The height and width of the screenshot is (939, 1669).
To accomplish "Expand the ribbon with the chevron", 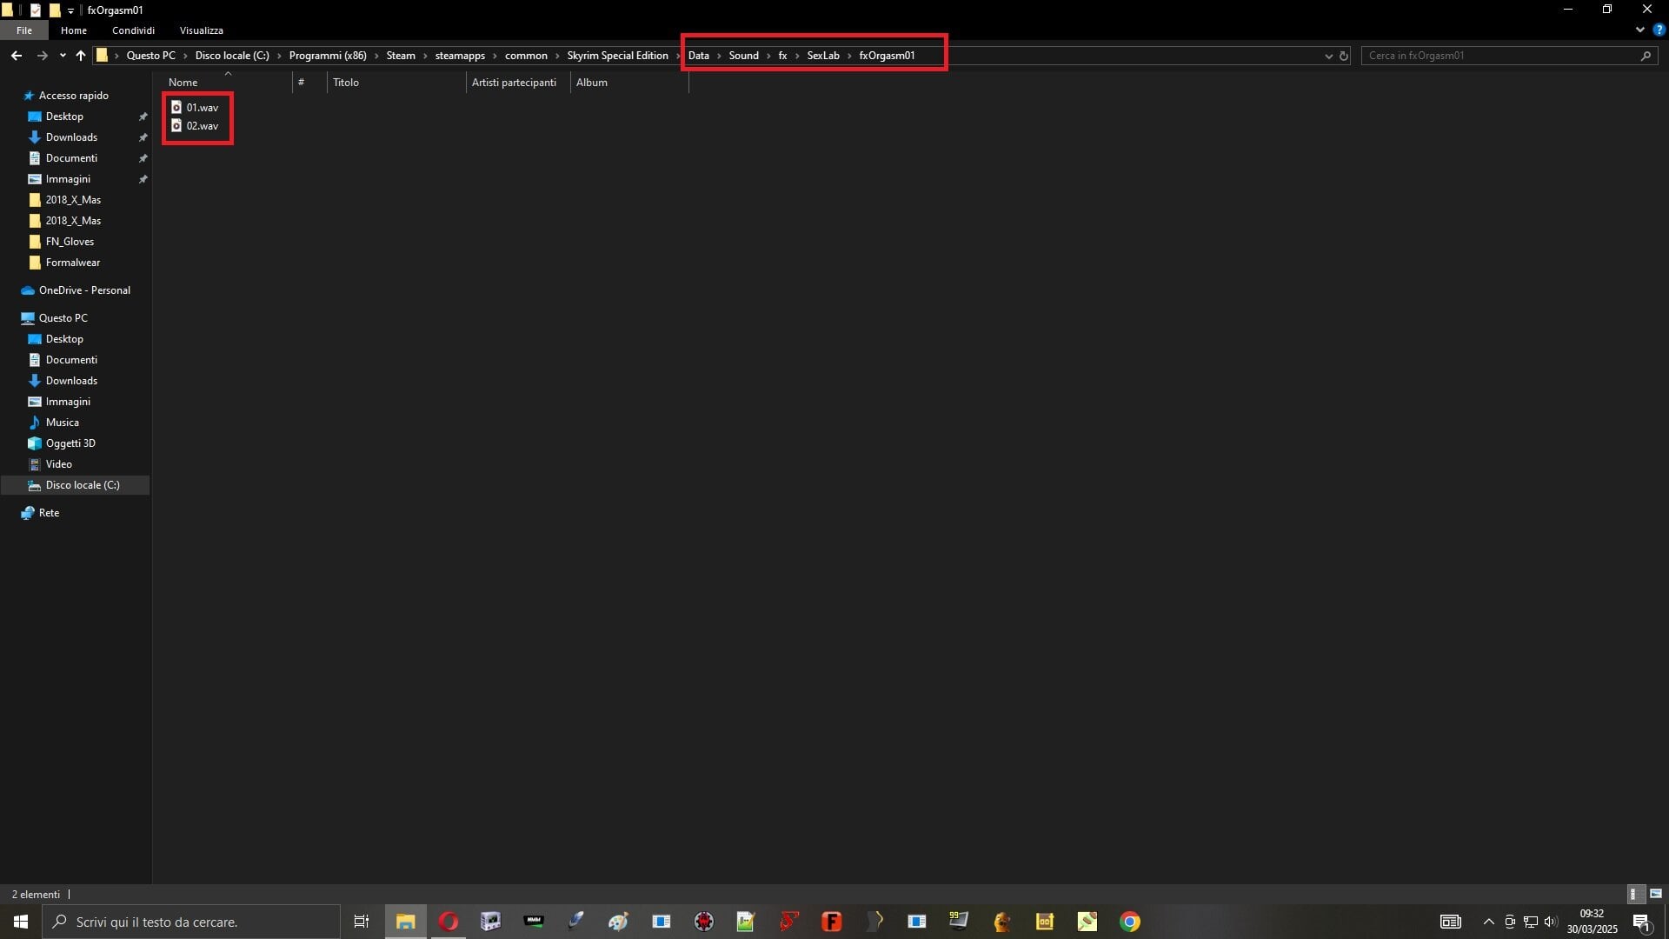I will [x=1639, y=30].
